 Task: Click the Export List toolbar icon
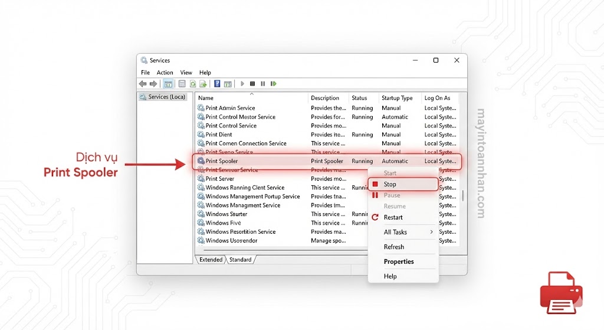[x=203, y=84]
